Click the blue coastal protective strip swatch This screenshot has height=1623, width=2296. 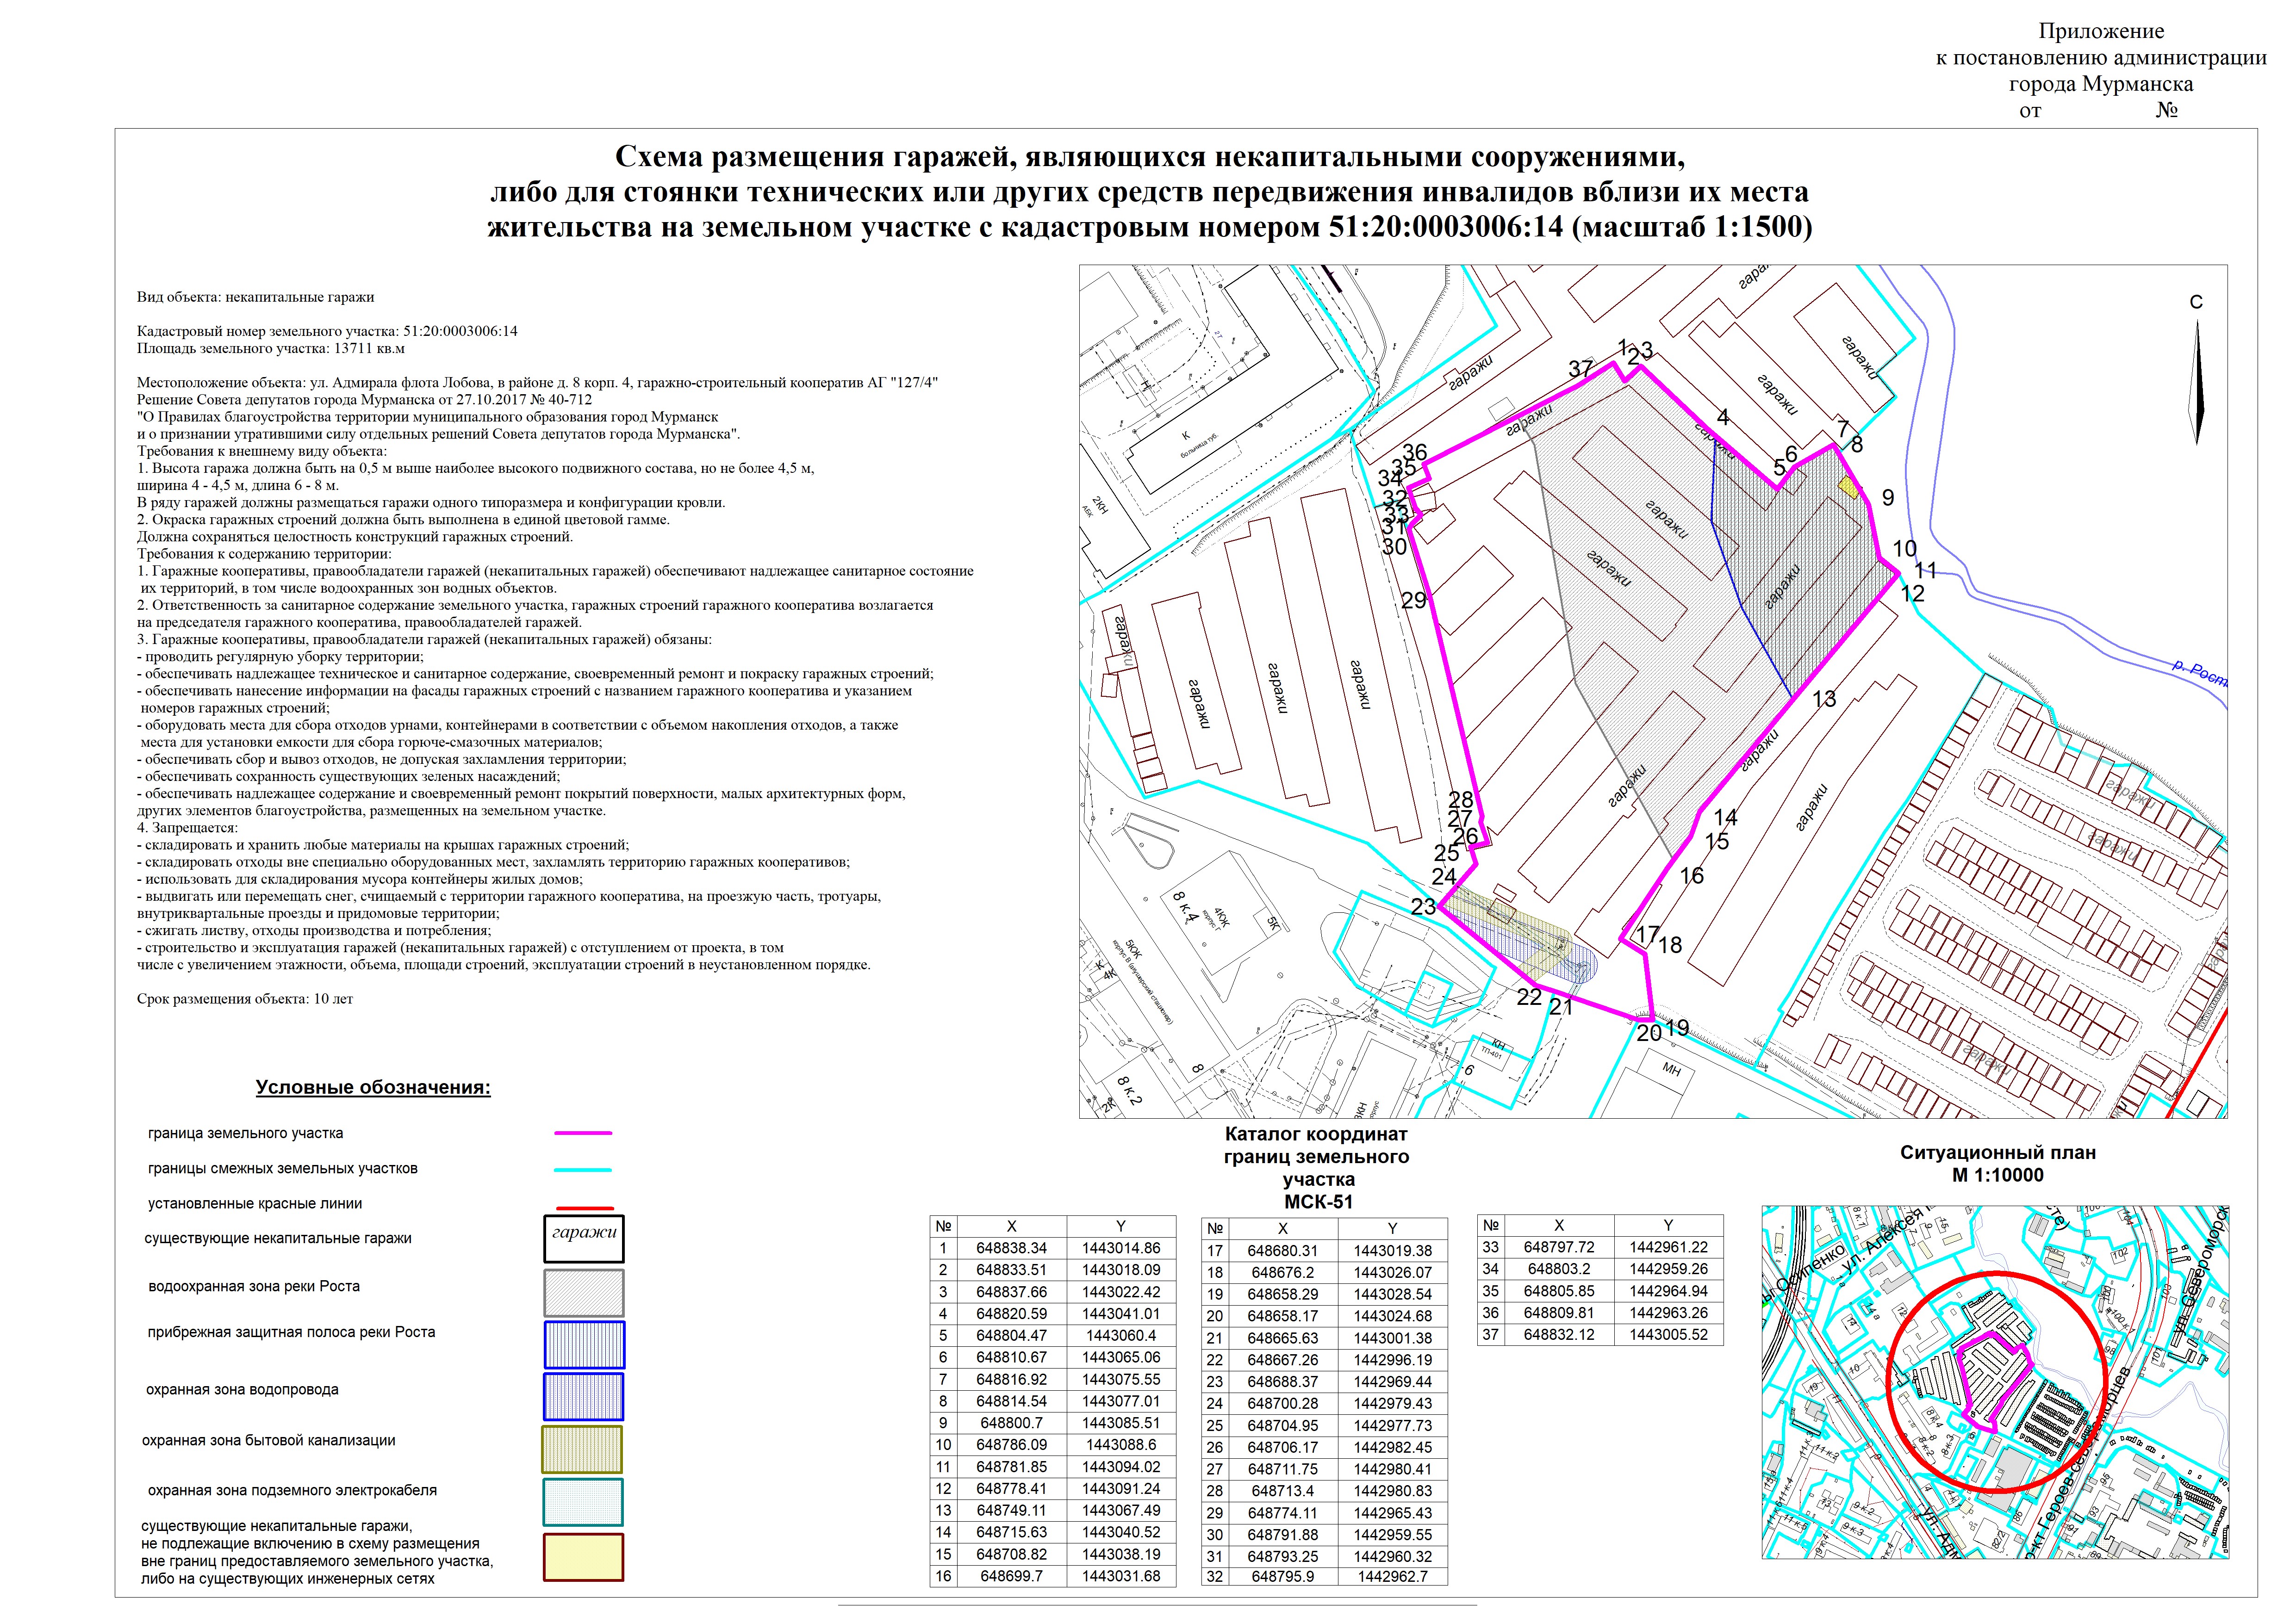click(584, 1344)
